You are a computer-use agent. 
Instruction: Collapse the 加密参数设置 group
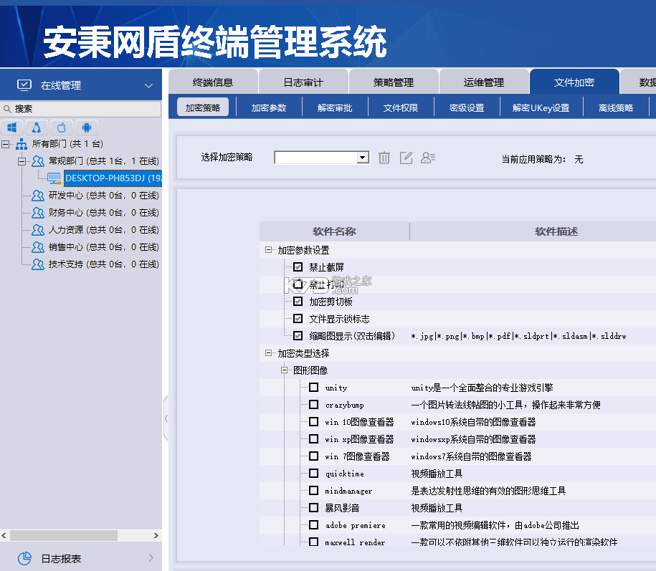click(x=268, y=250)
